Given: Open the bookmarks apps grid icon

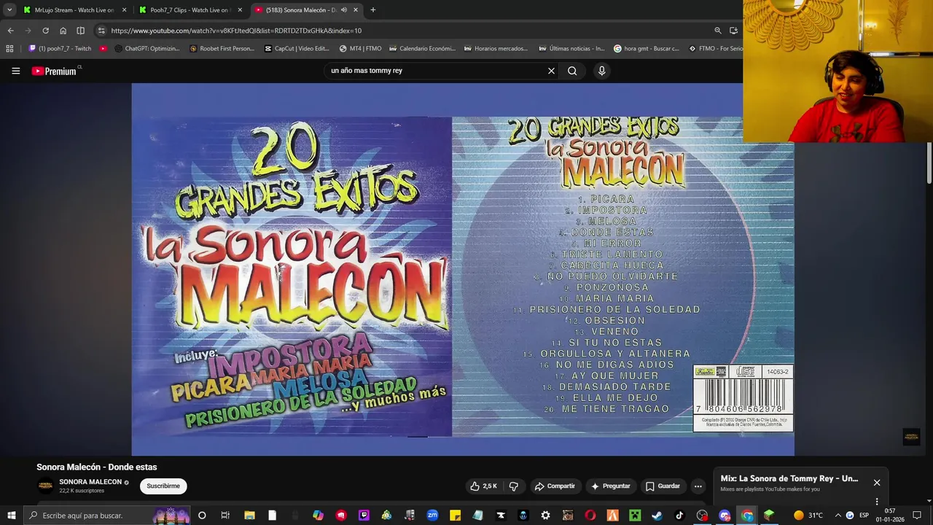Looking at the screenshot, I should [x=9, y=49].
